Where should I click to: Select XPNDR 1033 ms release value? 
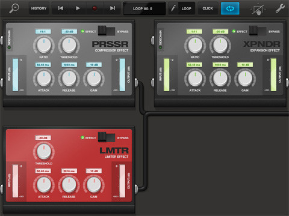point(220,65)
